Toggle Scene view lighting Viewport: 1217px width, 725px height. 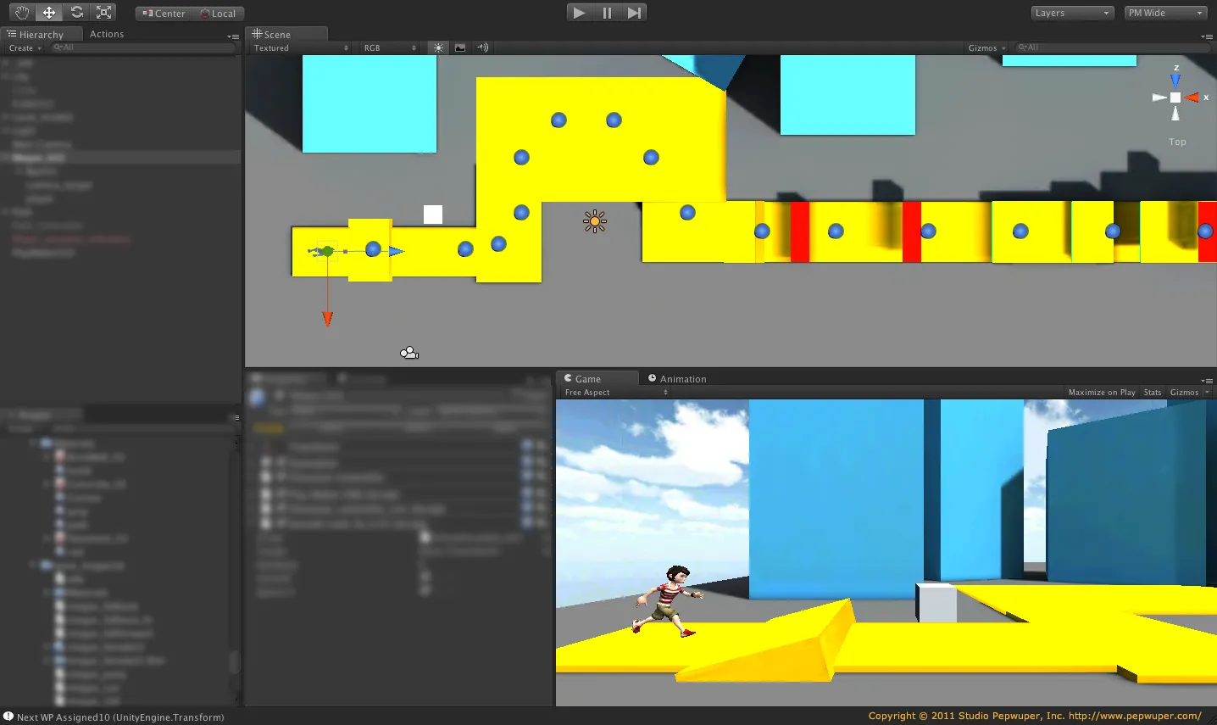tap(438, 47)
